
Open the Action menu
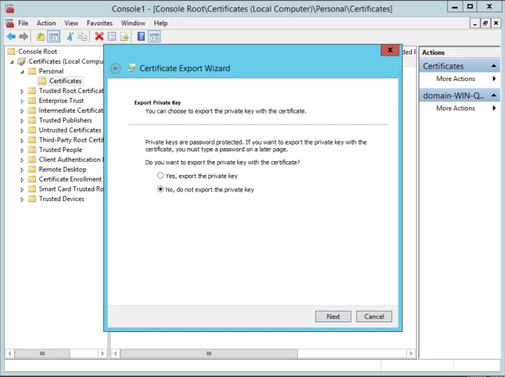point(46,23)
